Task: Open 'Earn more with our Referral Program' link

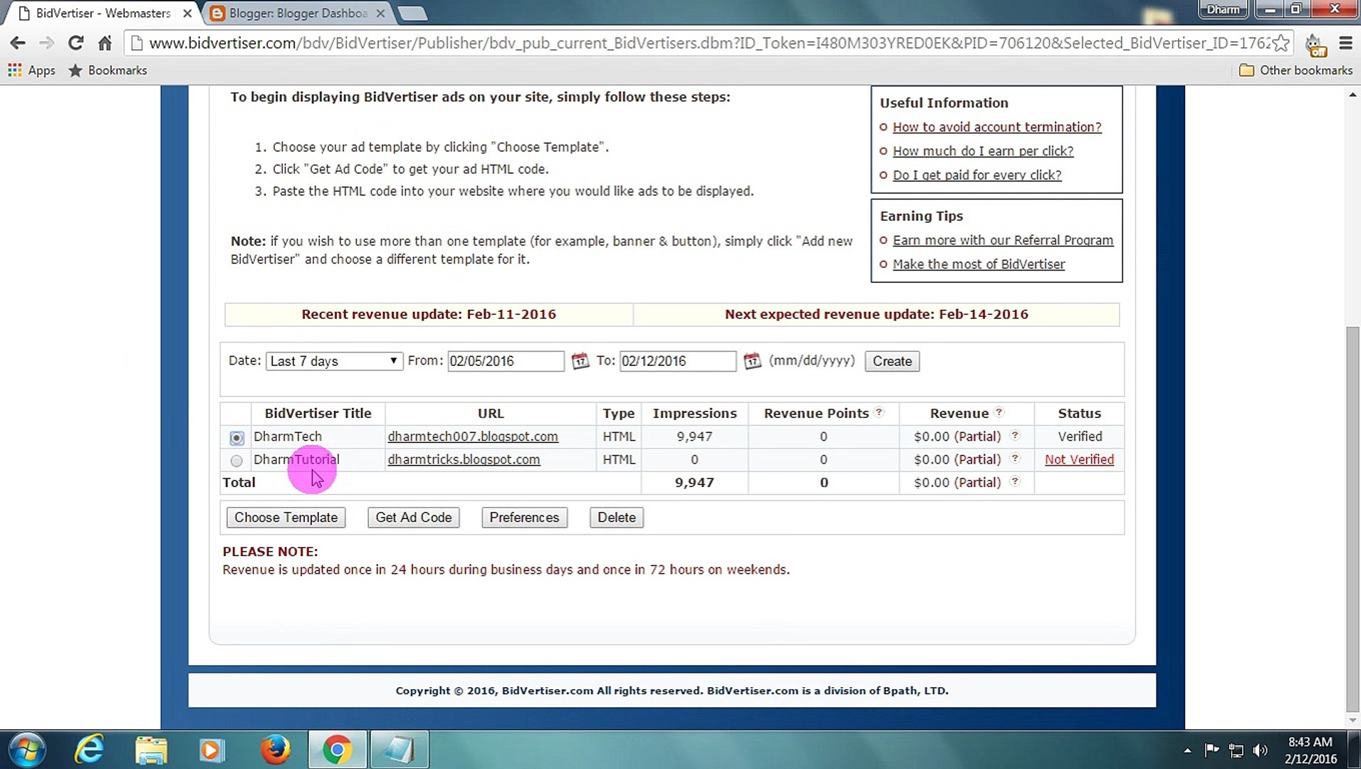Action: point(1003,241)
